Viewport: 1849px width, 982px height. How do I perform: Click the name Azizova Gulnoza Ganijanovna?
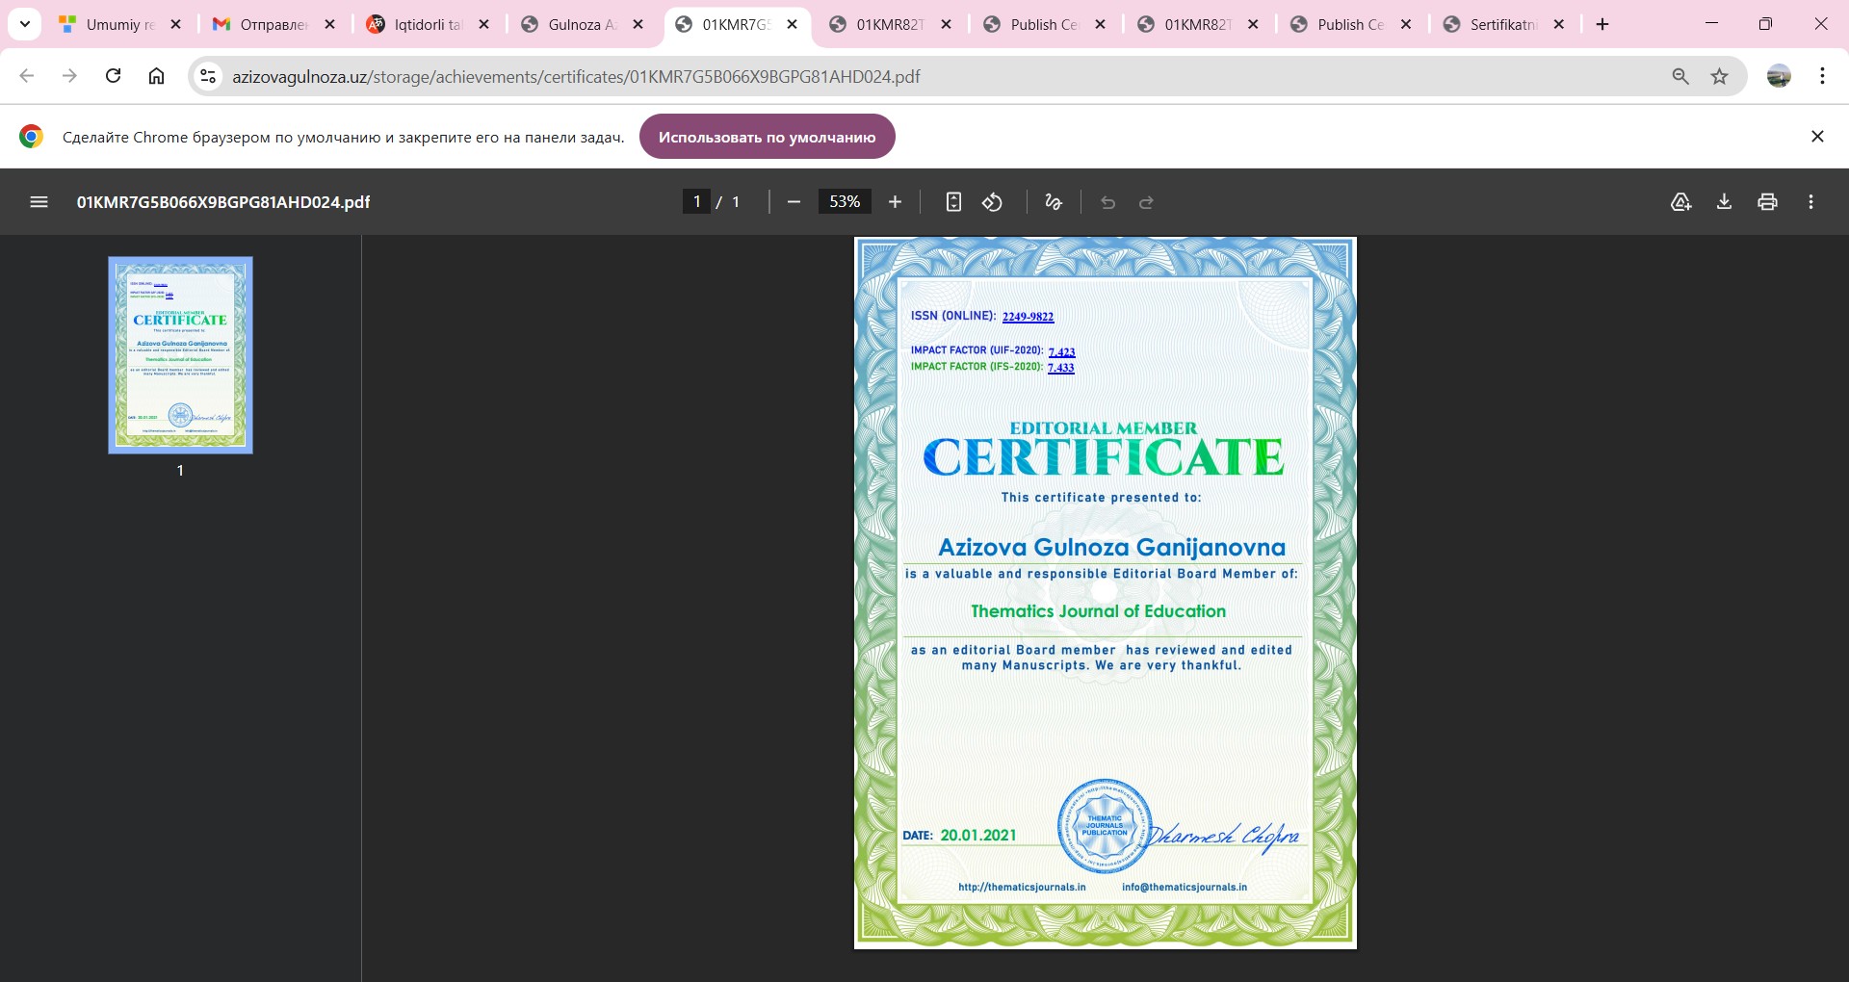pyautogui.click(x=1111, y=547)
